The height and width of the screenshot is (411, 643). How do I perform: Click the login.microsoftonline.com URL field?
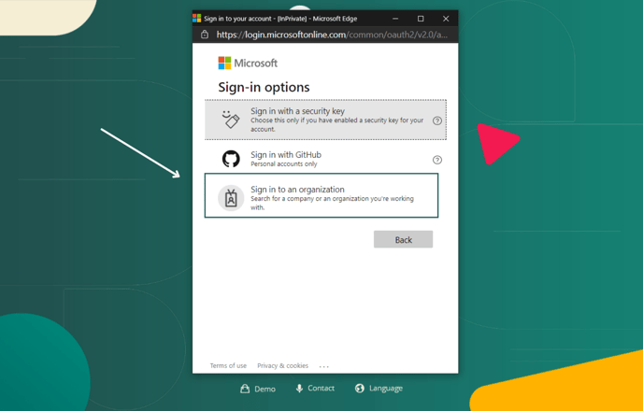(x=332, y=35)
